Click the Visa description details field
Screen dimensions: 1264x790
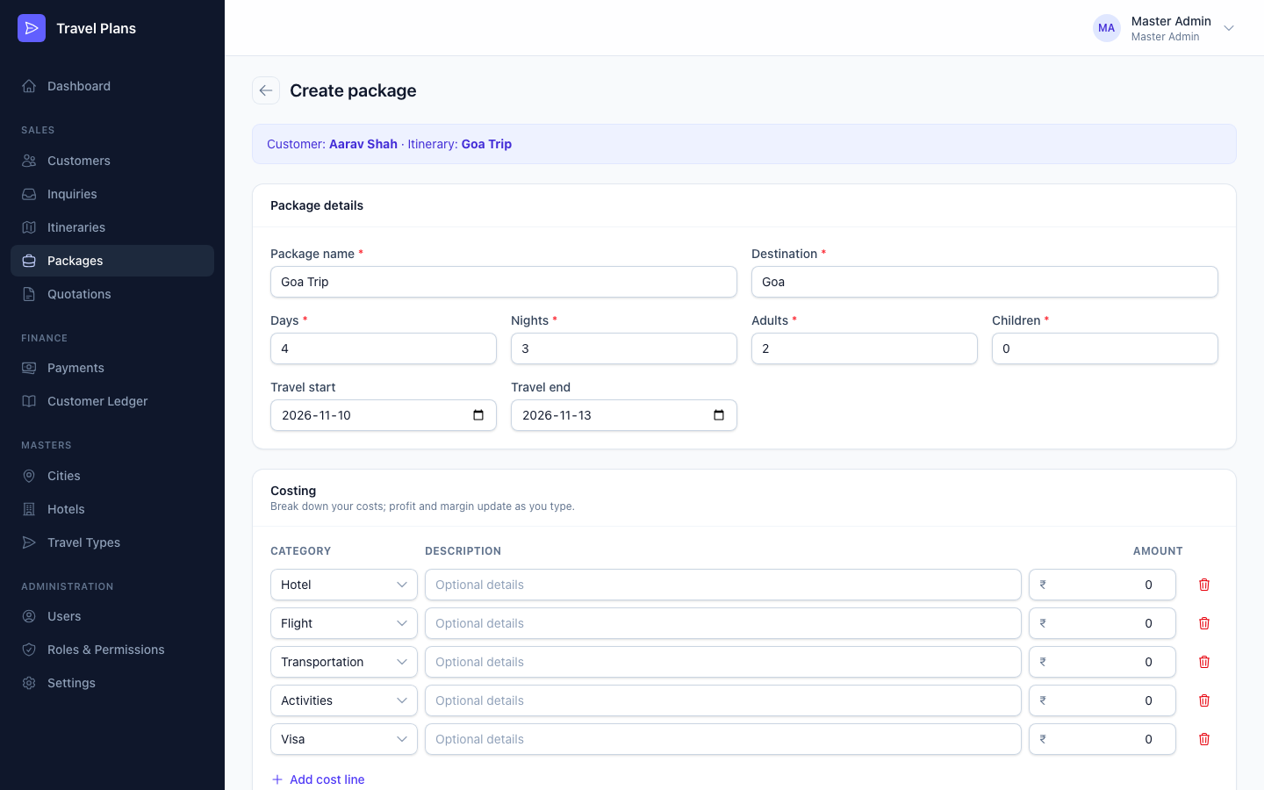[x=723, y=739]
